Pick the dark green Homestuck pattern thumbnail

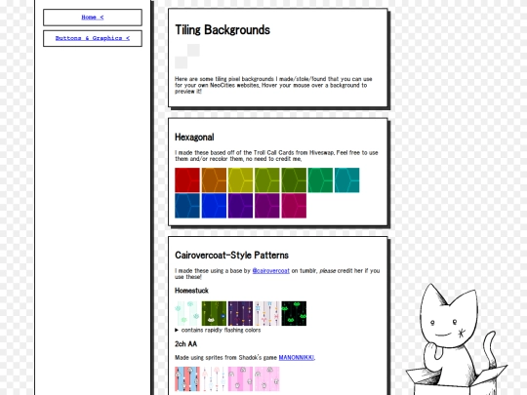pyautogui.click(x=214, y=313)
